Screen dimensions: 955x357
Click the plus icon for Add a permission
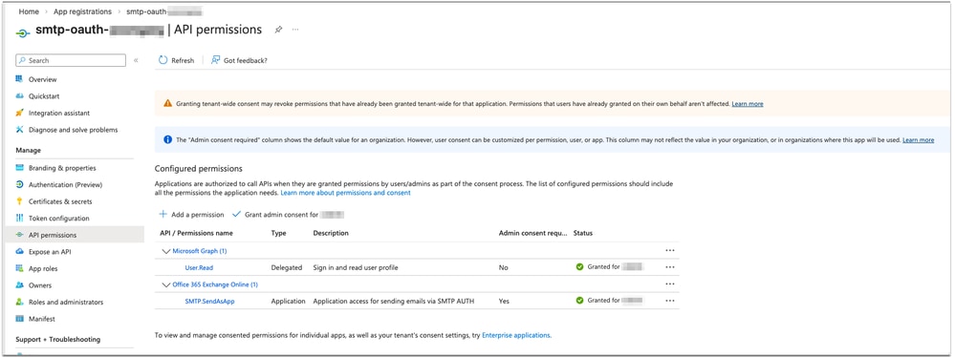click(x=163, y=215)
